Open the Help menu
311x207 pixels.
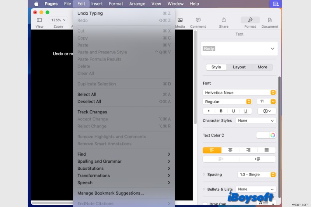tap(194, 4)
